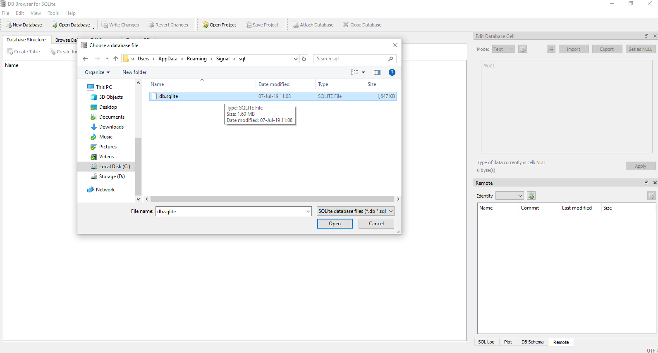The height and width of the screenshot is (353, 658).
Task: Open the Edit menu
Action: point(20,13)
